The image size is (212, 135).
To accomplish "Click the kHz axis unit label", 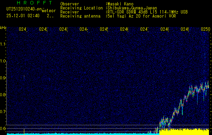I will [x=3, y=27].
